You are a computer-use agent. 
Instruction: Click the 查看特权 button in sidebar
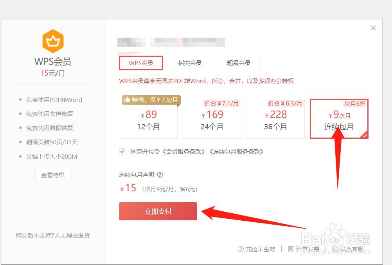point(53,175)
